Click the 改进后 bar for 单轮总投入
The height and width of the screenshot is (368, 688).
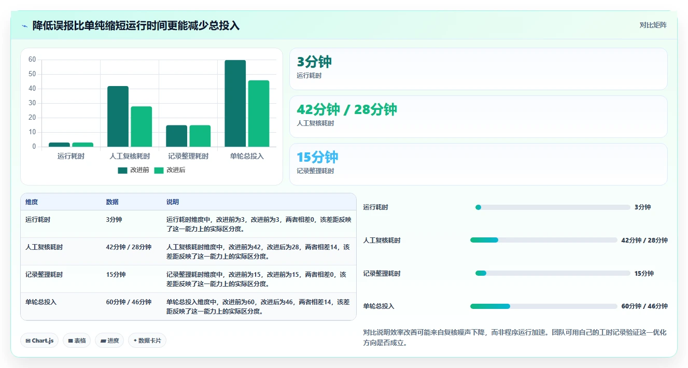click(259, 114)
